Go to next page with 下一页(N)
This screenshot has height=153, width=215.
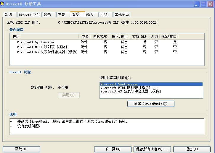(x=113, y=149)
